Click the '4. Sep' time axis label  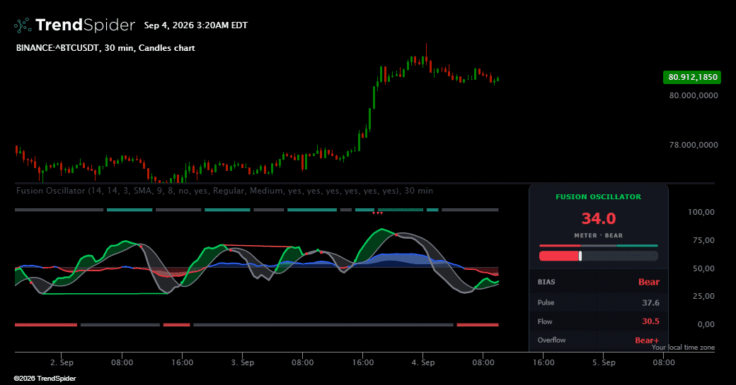click(423, 362)
